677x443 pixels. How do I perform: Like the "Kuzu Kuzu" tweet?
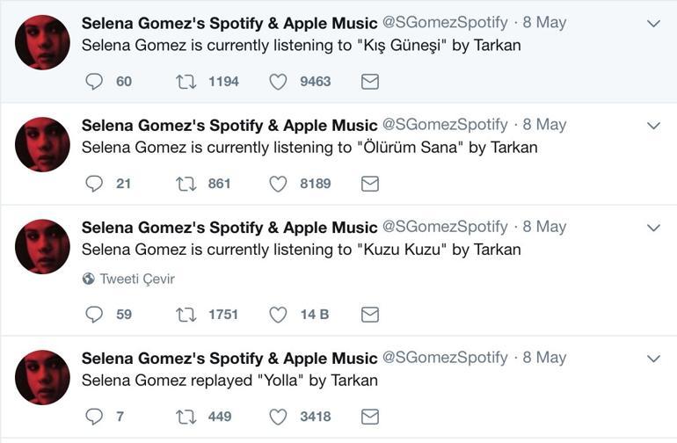point(278,315)
